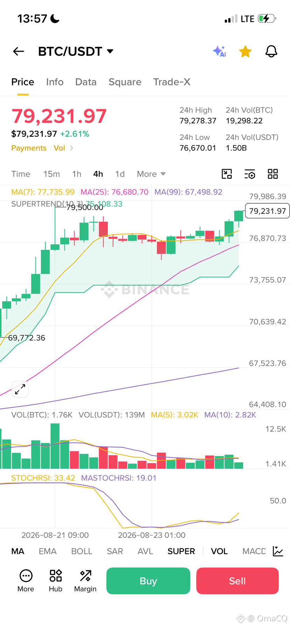The height and width of the screenshot is (627, 290).
Task: Tap the large red price 79,231.97
Action: tap(59, 116)
